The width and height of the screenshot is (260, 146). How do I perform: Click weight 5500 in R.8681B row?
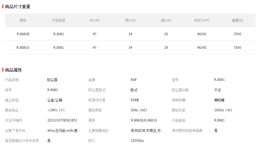click(237, 34)
